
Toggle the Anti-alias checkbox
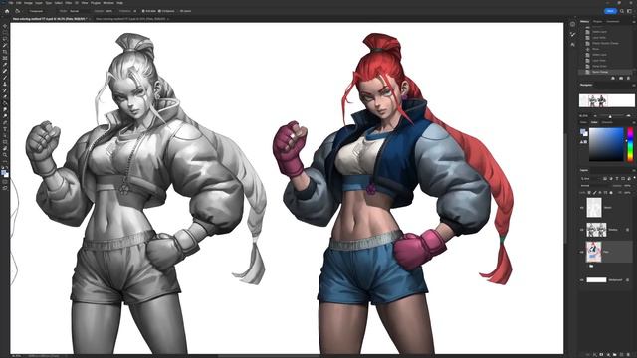click(x=143, y=11)
